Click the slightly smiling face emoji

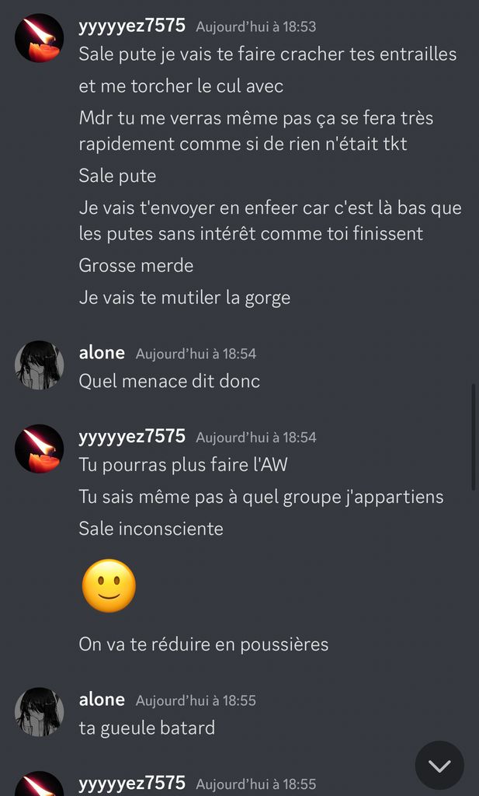click(x=109, y=586)
